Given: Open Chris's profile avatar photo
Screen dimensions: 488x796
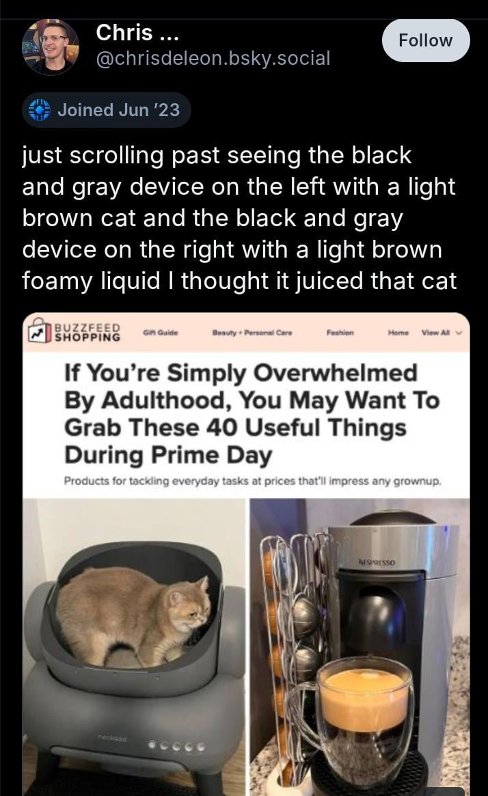Looking at the screenshot, I should [x=50, y=48].
